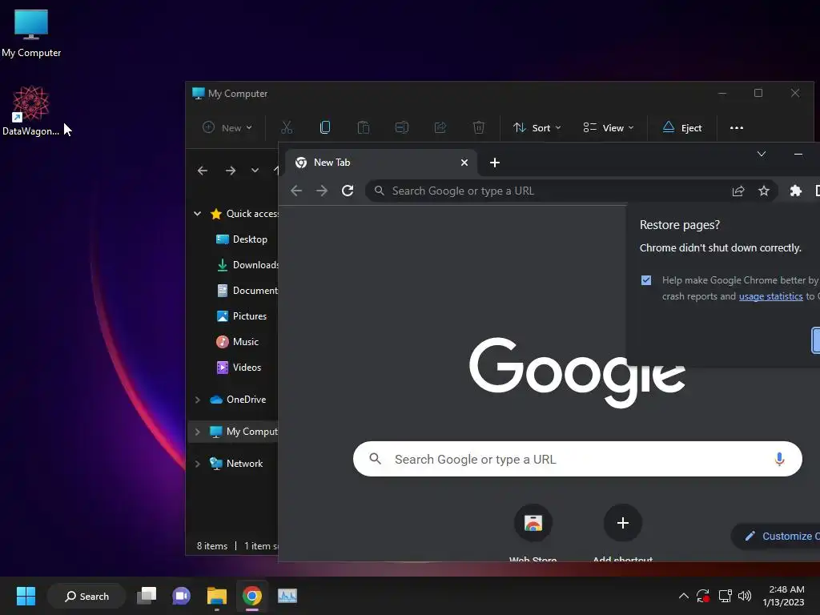Open the usage statistics link

(770, 296)
